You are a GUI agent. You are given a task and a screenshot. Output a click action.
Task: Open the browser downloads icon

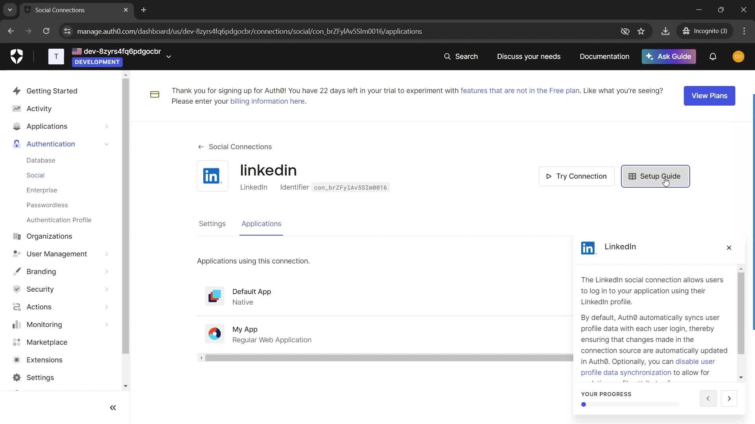pyautogui.click(x=665, y=31)
